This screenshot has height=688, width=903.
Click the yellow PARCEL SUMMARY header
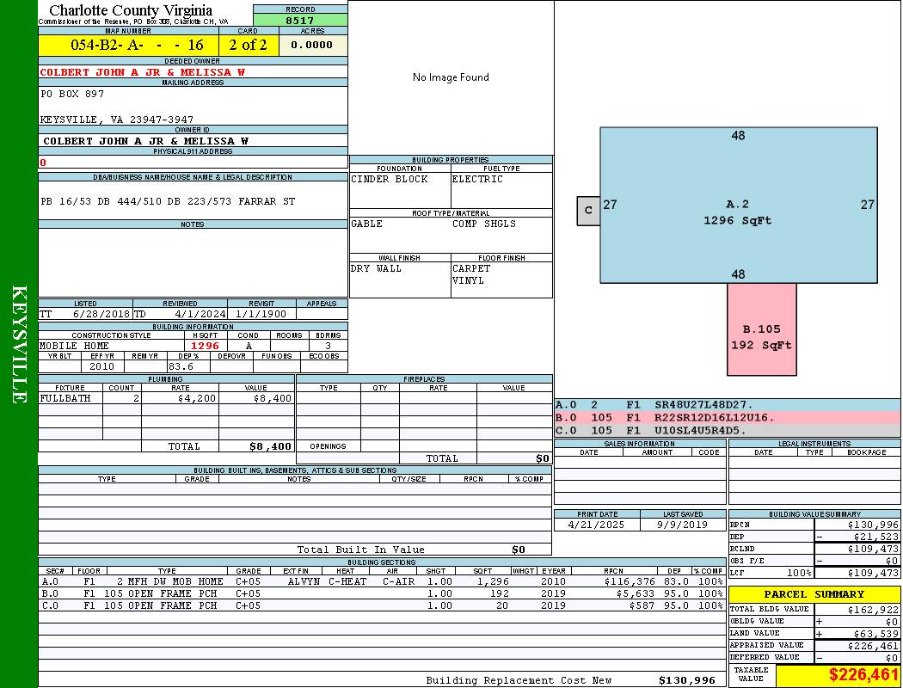814,594
